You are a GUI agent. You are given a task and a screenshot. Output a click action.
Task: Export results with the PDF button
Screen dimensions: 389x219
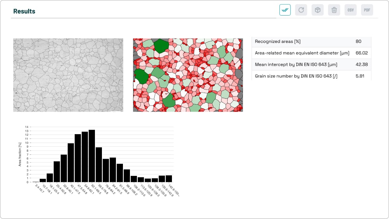[367, 10]
